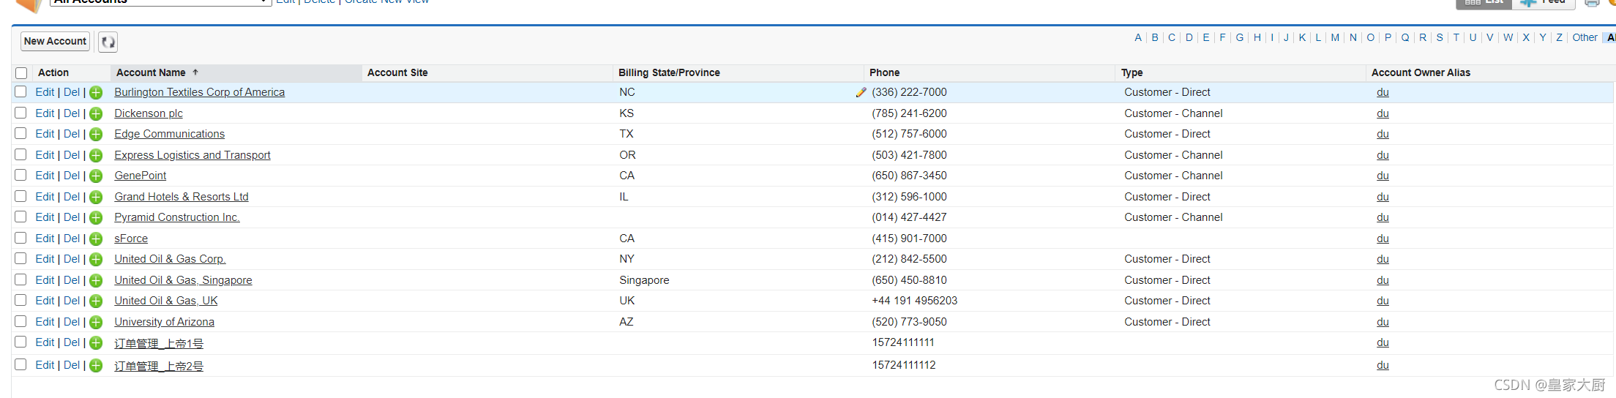The image size is (1616, 398).
Task: Filter accounts by letter M
Action: [1335, 37]
